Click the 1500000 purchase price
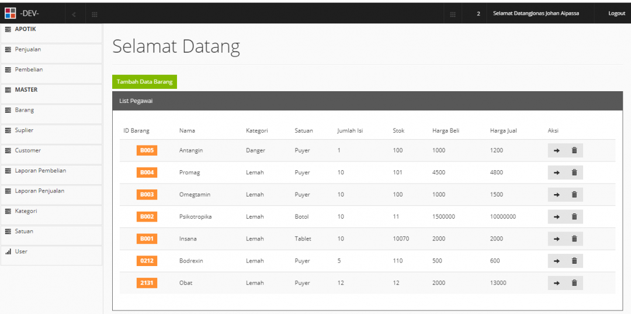 pyautogui.click(x=444, y=216)
